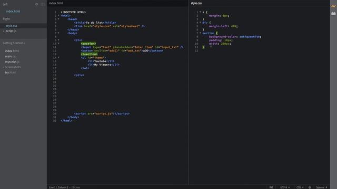Click the cursor position text in status bar

click(58, 187)
